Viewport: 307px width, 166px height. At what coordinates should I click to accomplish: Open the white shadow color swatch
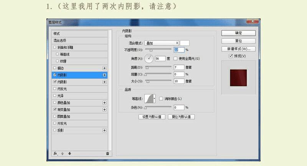point(185,43)
